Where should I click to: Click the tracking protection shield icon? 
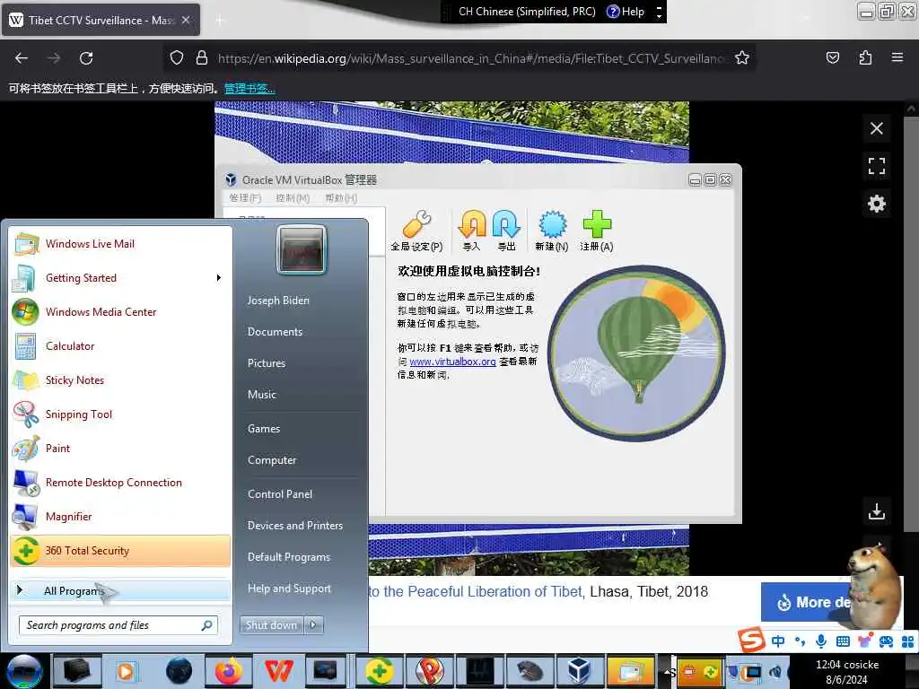coord(177,58)
